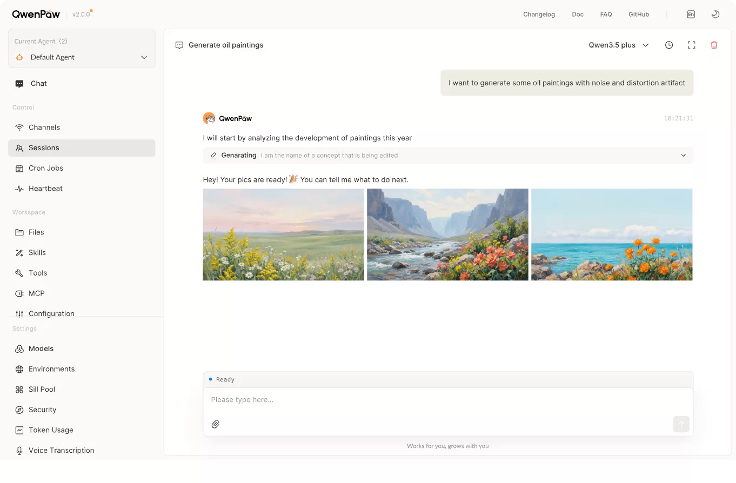Expand the Genarating step details chevron
This screenshot has width=736, height=483.
(x=683, y=156)
